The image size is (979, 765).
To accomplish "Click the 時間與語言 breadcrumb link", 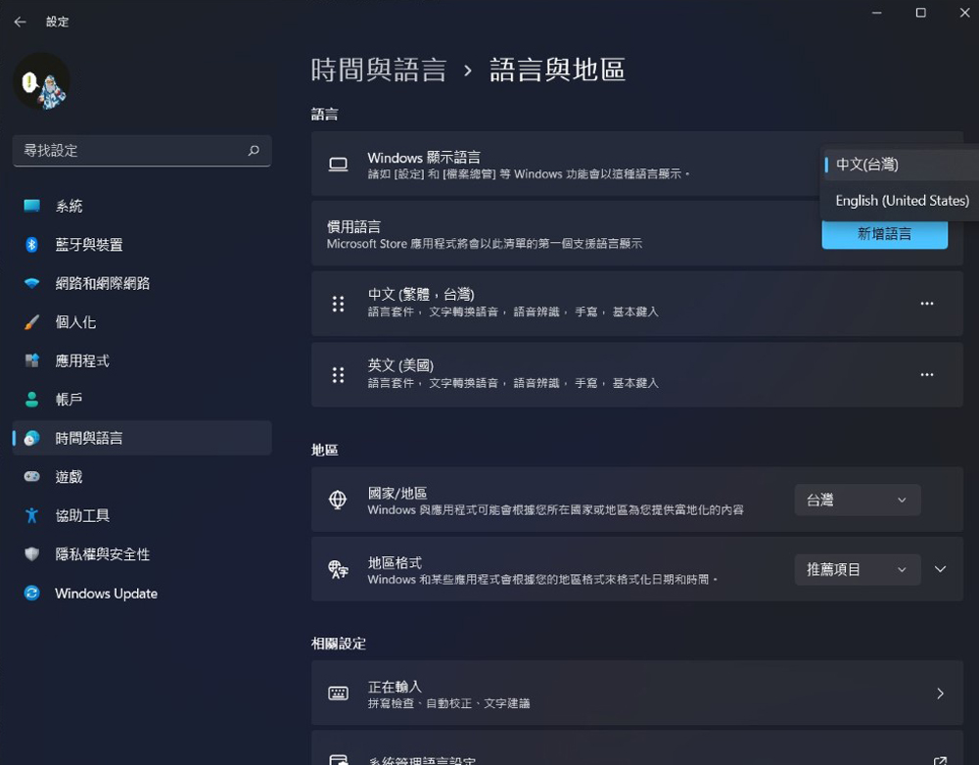I will click(378, 70).
